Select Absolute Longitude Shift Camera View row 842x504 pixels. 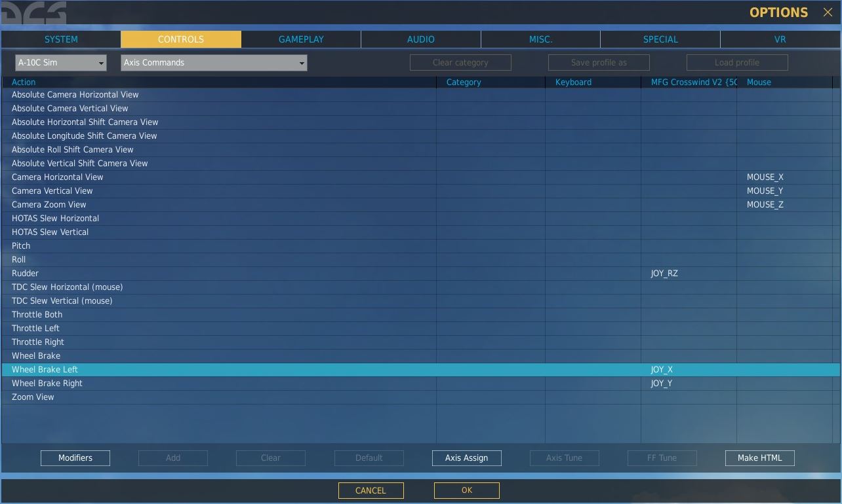[x=420, y=136]
